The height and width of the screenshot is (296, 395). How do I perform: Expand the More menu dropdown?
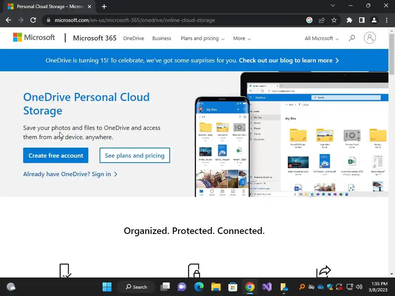point(242,39)
